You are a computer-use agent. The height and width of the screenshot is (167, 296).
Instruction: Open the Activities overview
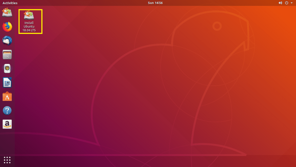click(x=10, y=3)
